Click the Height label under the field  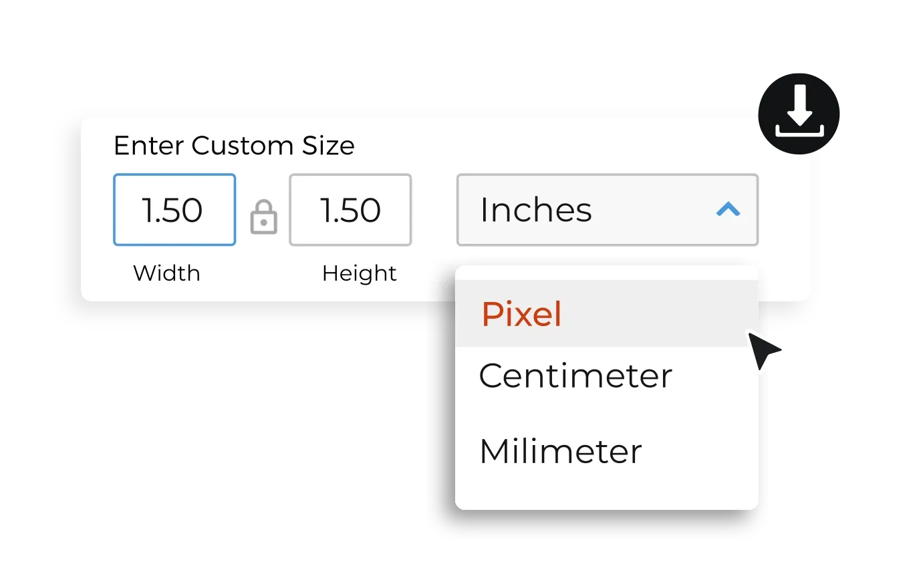click(360, 273)
